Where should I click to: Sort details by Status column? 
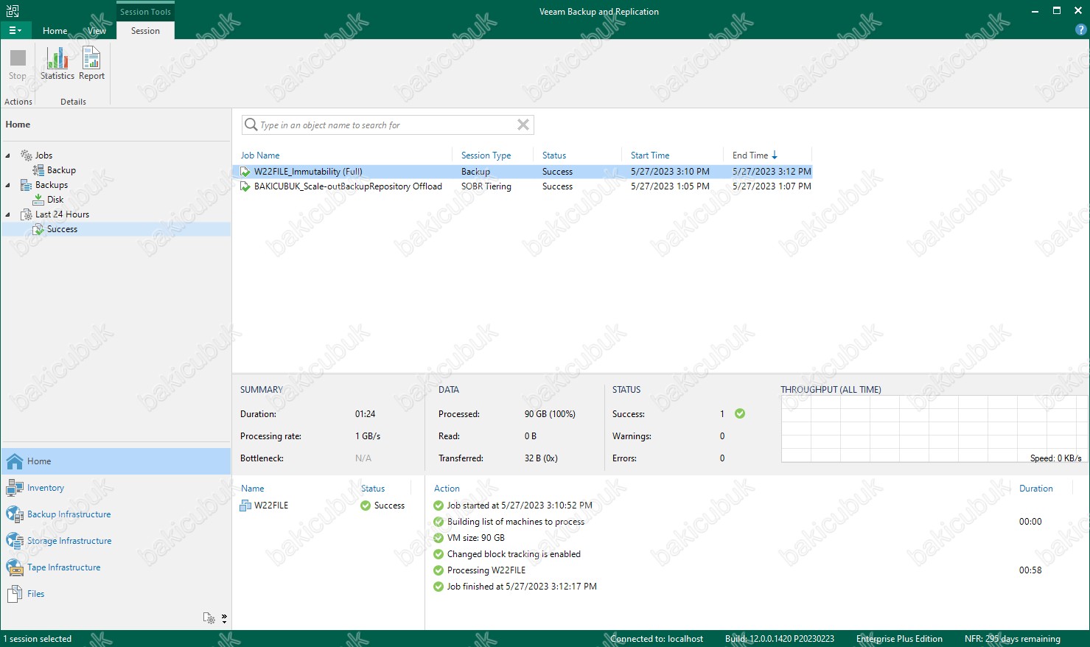pyautogui.click(x=373, y=489)
